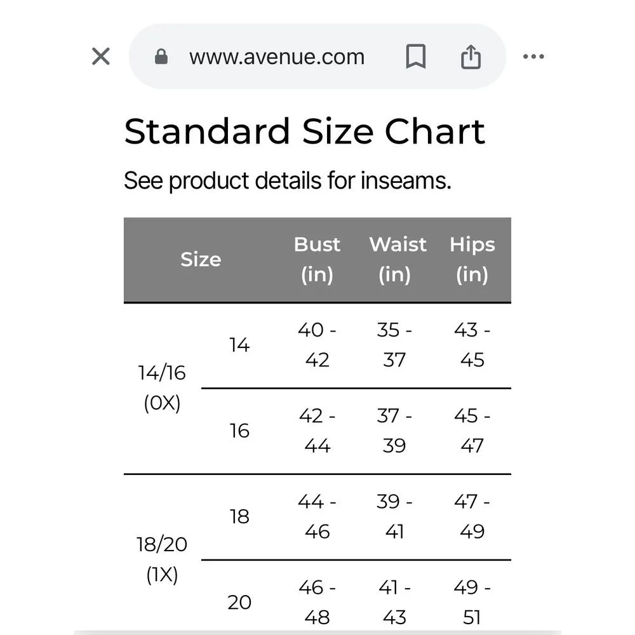Screen dimensions: 635x635
Task: Tap size 16 row label
Action: coord(239,431)
